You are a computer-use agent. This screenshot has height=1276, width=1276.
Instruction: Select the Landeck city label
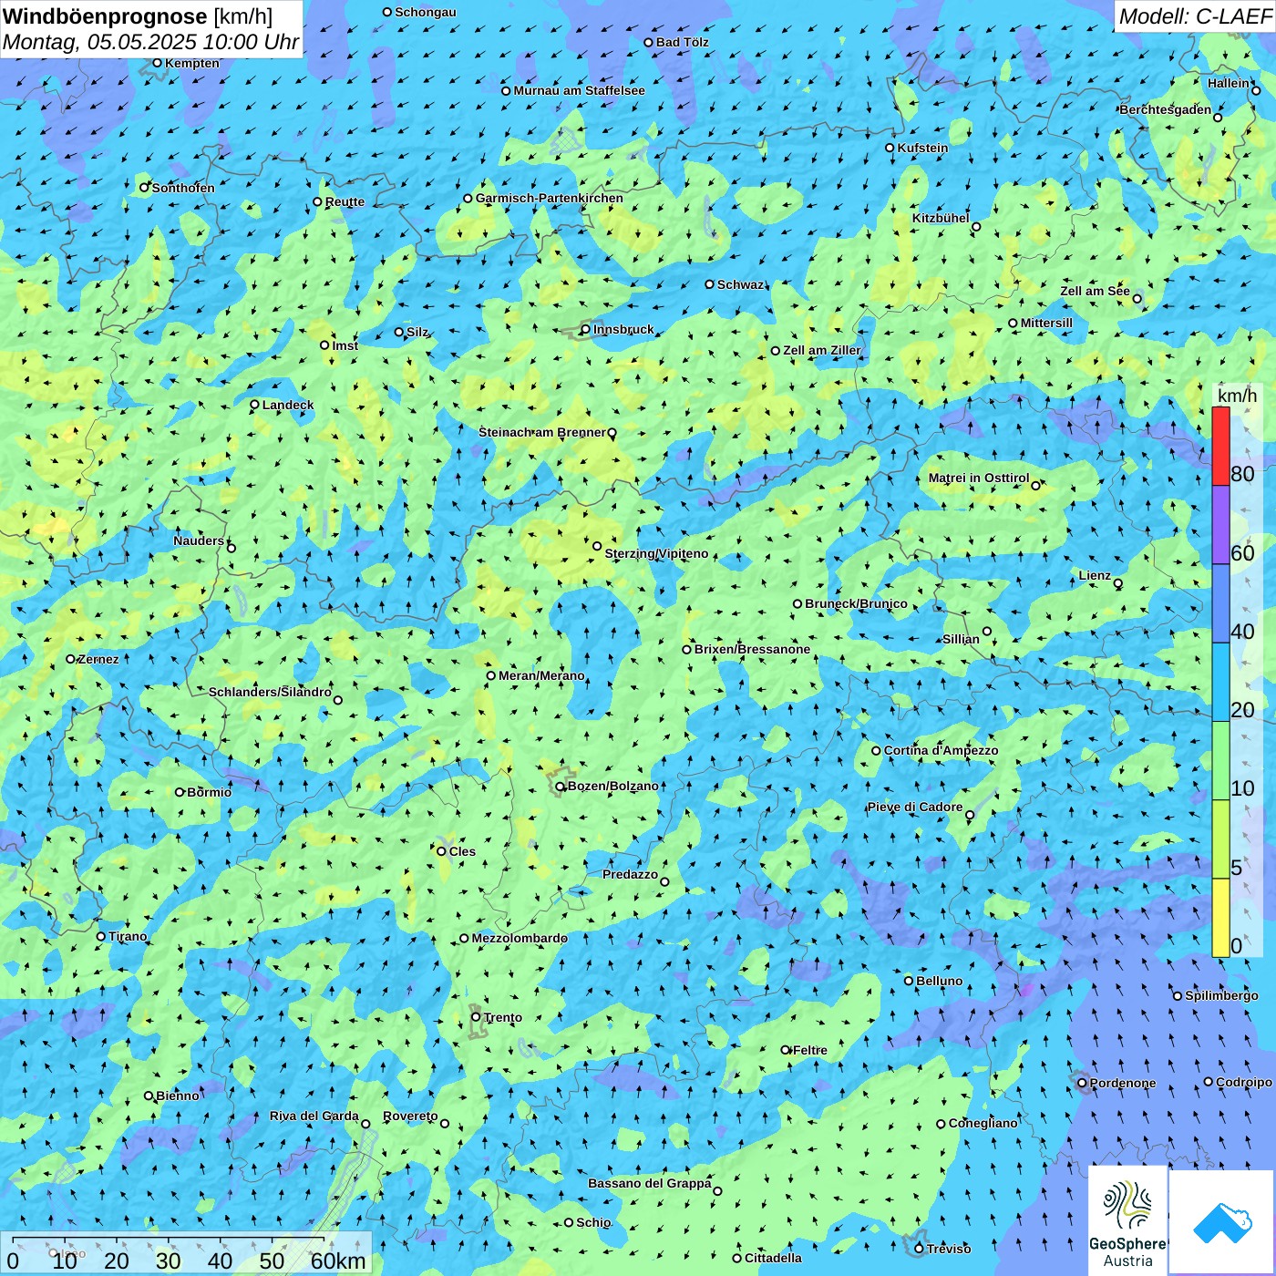tap(288, 405)
